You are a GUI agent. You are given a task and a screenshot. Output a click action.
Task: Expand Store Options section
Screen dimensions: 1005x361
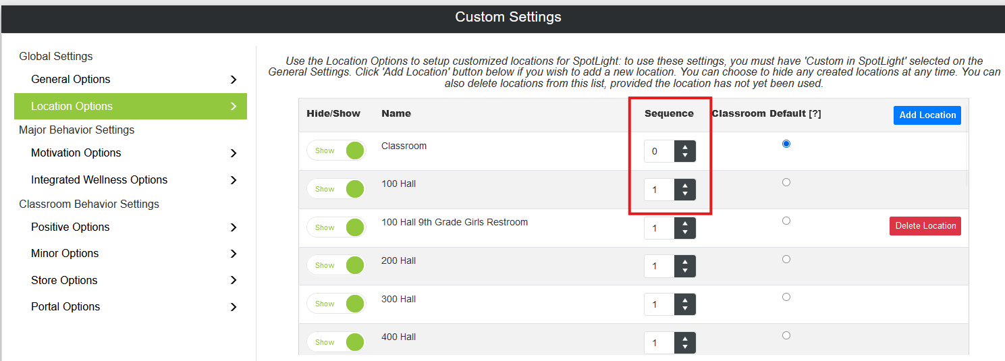[130, 281]
